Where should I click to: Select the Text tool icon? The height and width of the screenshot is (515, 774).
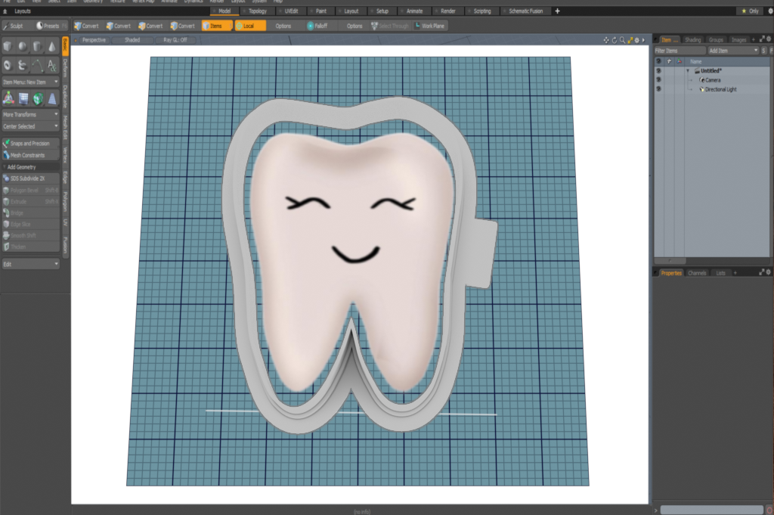[52, 65]
